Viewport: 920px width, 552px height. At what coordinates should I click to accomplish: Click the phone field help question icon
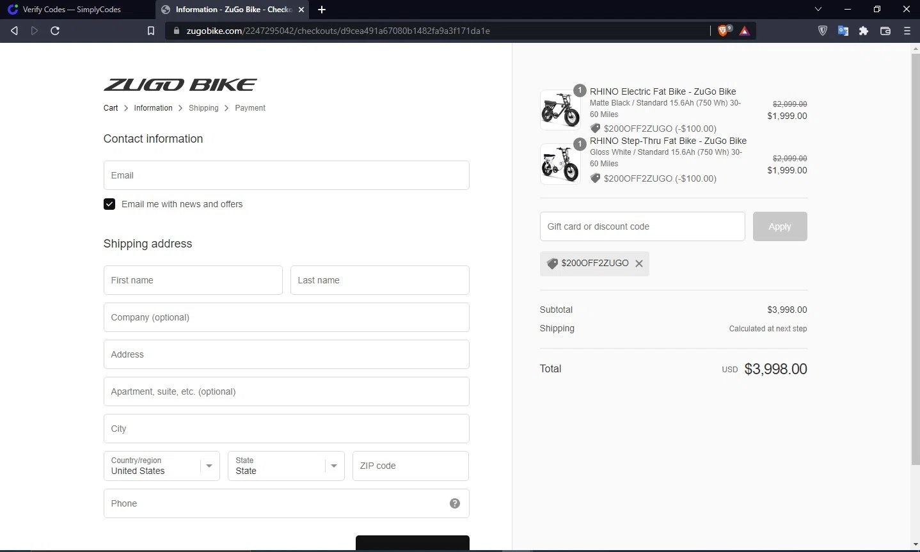click(x=455, y=503)
